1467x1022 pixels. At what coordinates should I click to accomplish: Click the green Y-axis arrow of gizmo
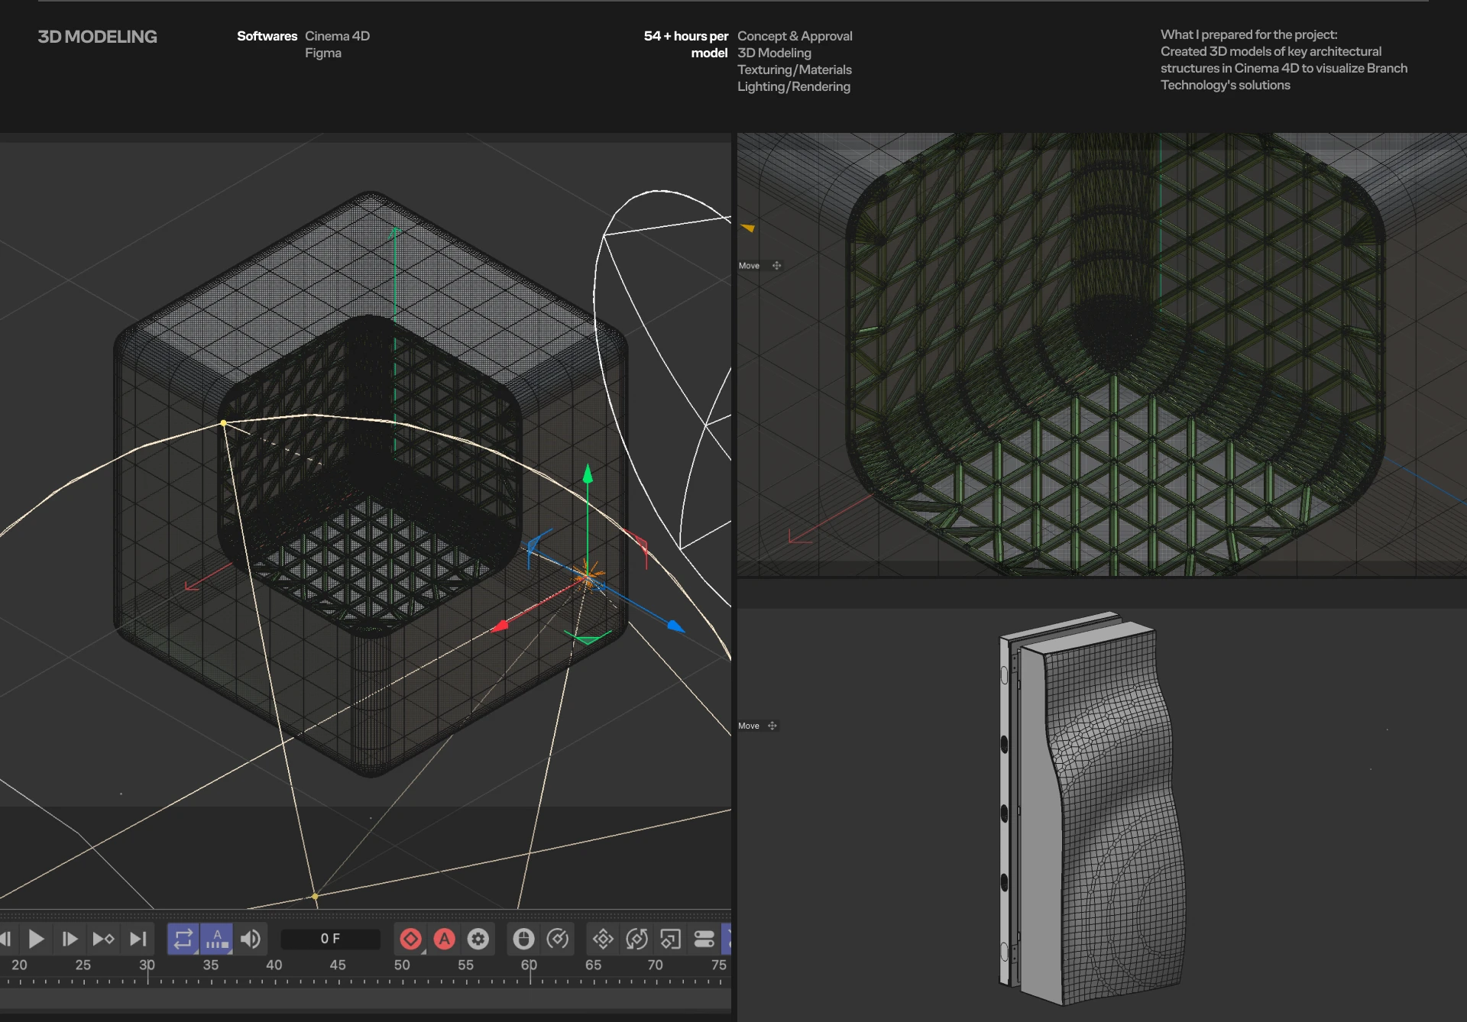pyautogui.click(x=588, y=475)
